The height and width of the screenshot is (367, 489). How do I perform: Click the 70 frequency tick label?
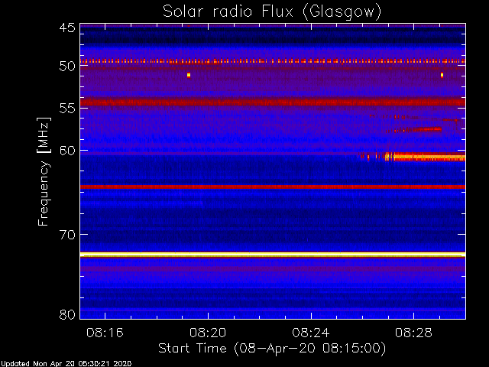(67, 235)
